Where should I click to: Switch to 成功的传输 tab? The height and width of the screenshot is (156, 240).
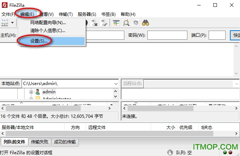65,142
